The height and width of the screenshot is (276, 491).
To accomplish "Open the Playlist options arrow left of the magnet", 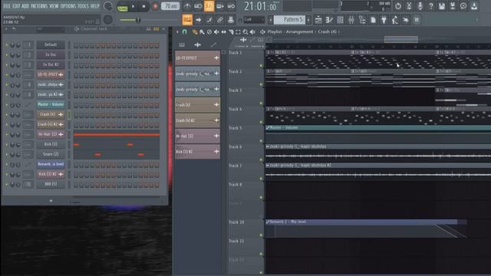I will pos(177,31).
